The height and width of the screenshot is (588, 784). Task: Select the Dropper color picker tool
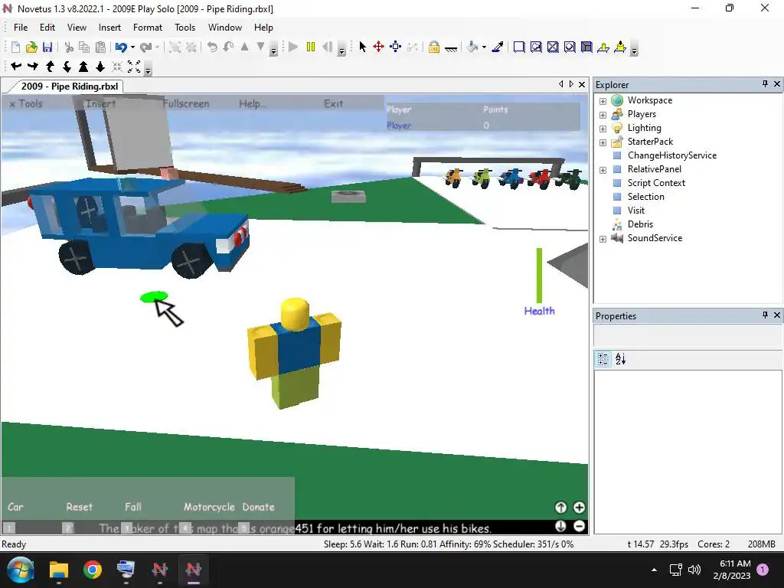pyautogui.click(x=497, y=47)
